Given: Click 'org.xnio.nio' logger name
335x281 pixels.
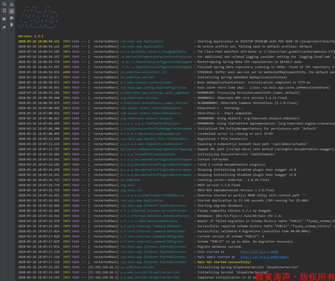Looking at the screenshot, I should pyautogui.click(x=131, y=190).
